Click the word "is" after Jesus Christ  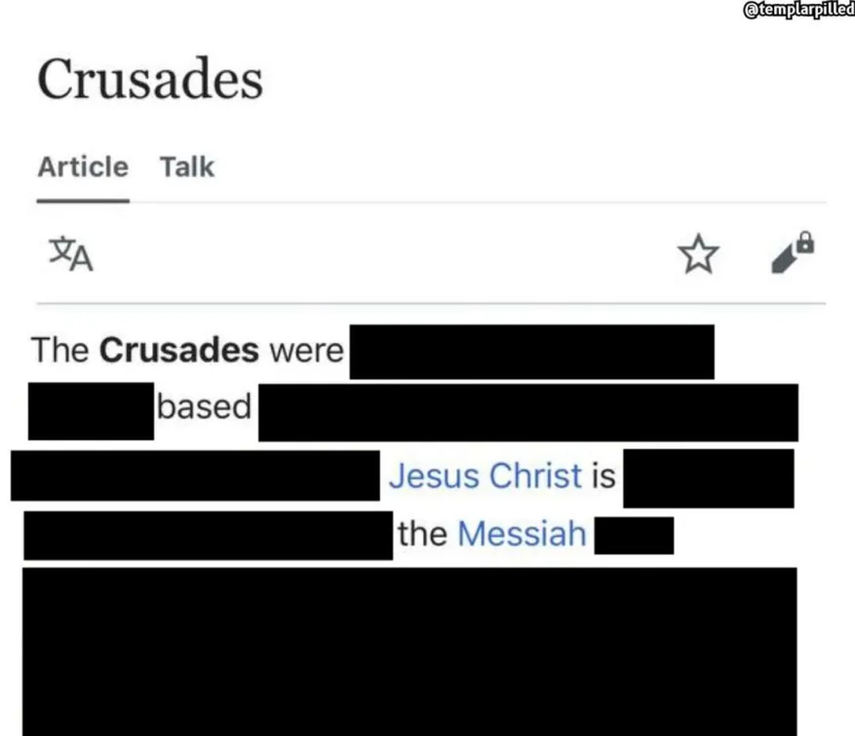point(603,476)
